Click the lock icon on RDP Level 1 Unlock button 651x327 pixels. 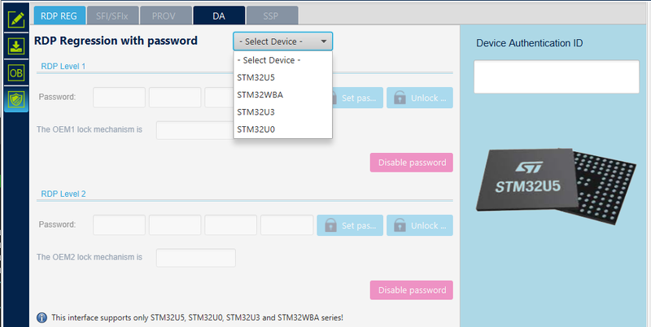click(x=400, y=98)
